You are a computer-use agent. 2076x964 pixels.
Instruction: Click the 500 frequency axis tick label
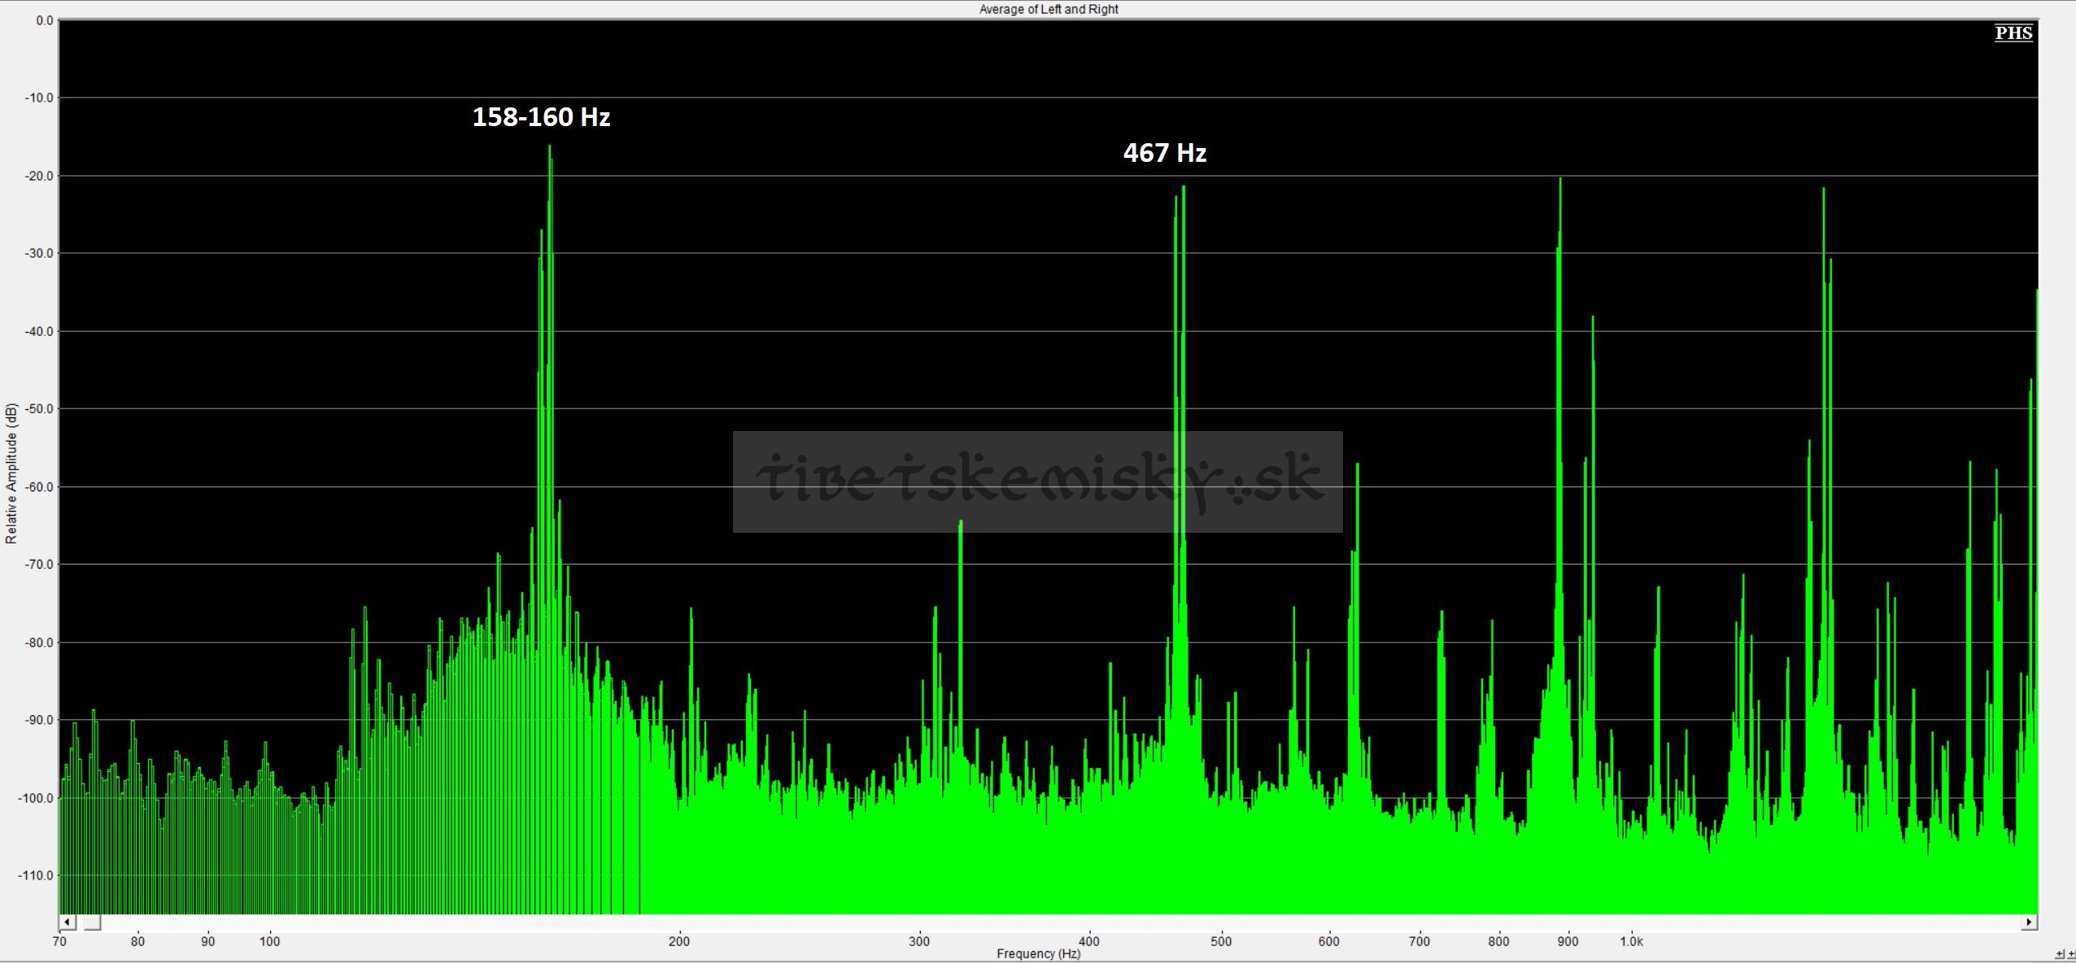(1221, 941)
